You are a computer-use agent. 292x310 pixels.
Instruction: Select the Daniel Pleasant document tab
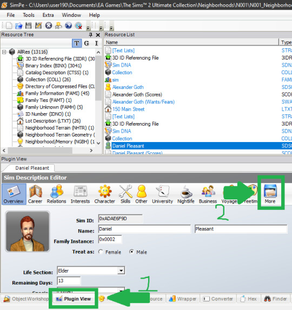coord(32,168)
